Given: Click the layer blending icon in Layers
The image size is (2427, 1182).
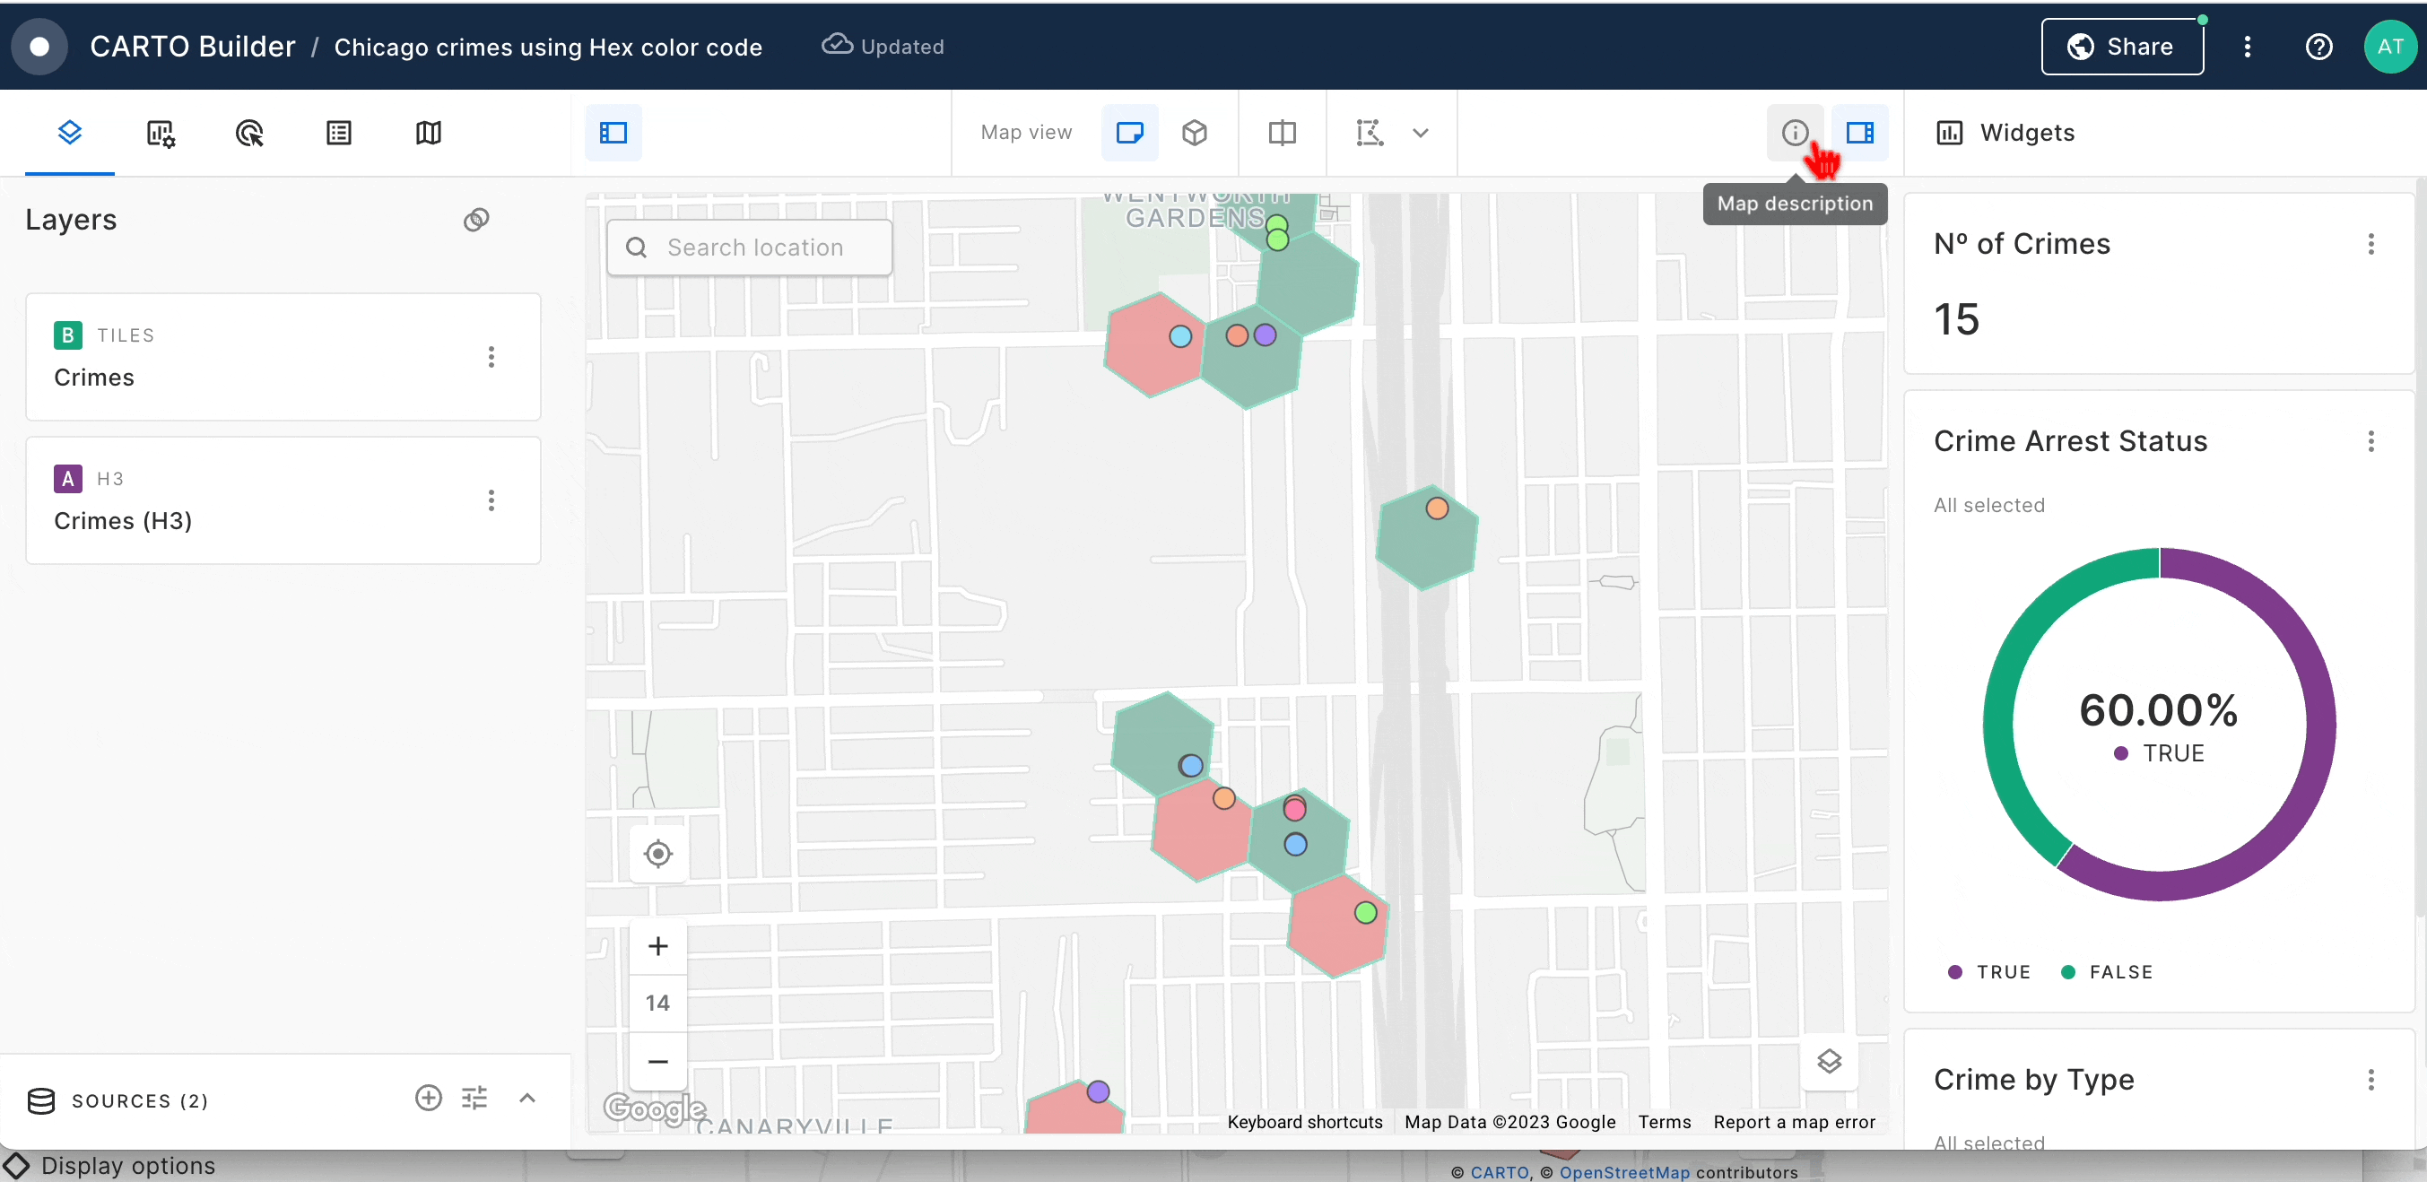Looking at the screenshot, I should 475,220.
